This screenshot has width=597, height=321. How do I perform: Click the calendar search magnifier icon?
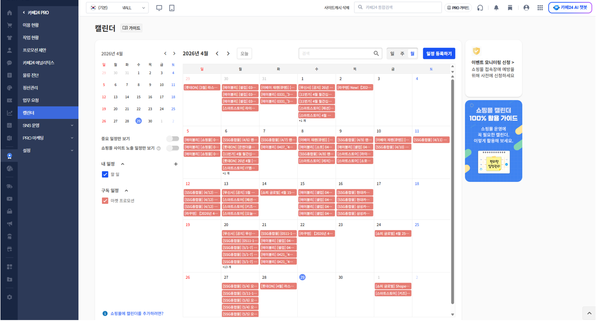[376, 54]
